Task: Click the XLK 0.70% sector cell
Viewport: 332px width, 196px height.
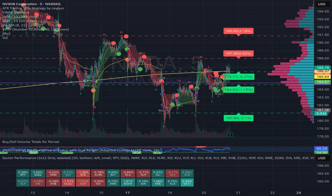Action: 172,182
